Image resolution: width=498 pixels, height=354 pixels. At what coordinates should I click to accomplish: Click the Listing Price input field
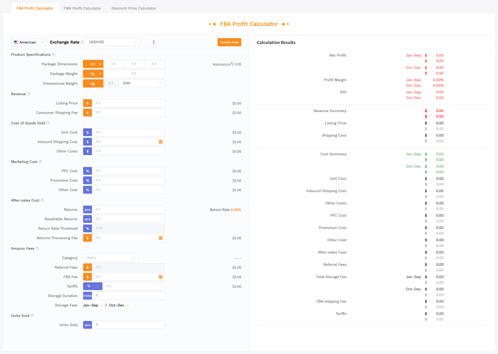(x=128, y=103)
